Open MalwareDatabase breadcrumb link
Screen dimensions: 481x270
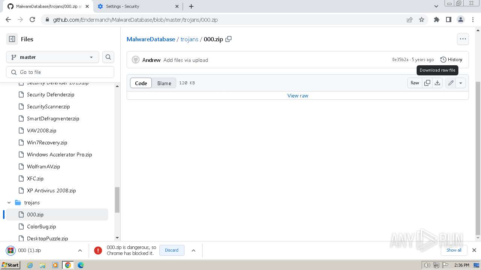[x=151, y=39]
